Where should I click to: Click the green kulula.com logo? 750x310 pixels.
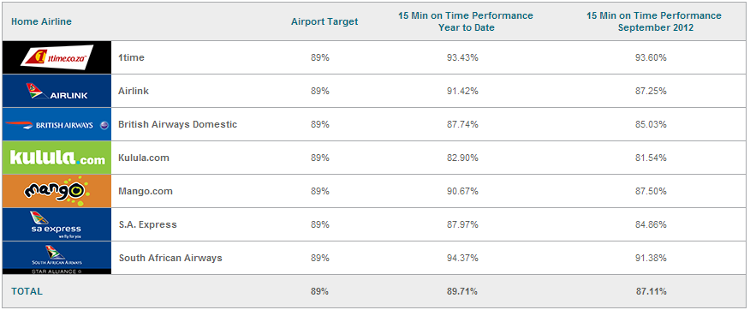click(x=57, y=158)
